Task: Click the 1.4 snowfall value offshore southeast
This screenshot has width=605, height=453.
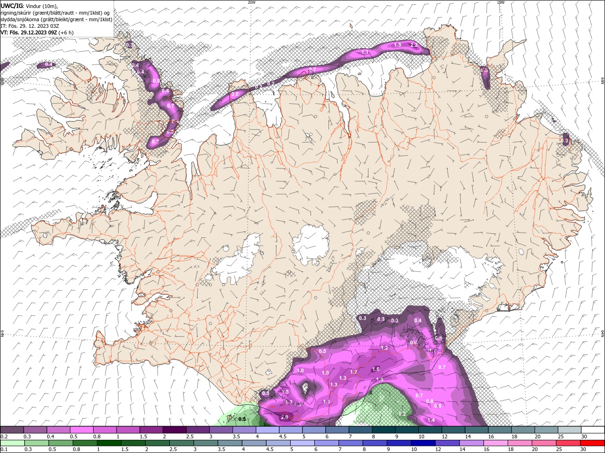Action: click(431, 420)
